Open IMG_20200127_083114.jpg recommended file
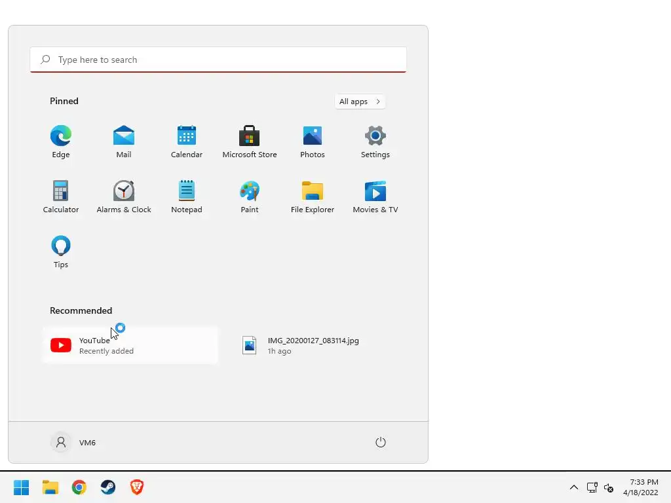 [319, 345]
